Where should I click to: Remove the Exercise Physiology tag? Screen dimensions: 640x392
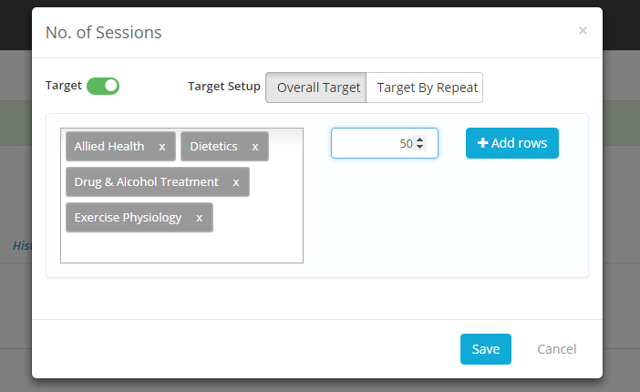pyautogui.click(x=200, y=218)
